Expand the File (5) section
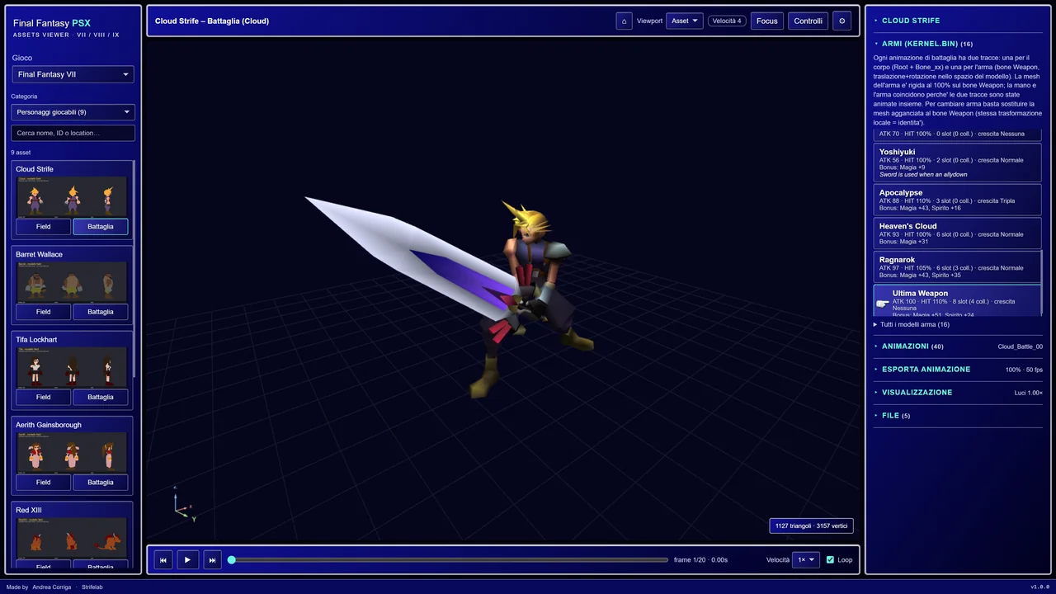The image size is (1056, 594). (x=957, y=416)
